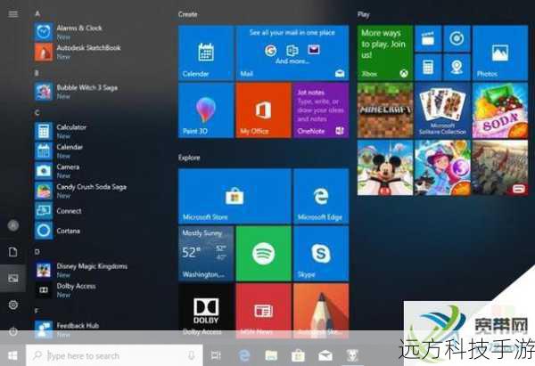535x366 pixels.
Task: Click the Create group heading
Action: click(187, 14)
